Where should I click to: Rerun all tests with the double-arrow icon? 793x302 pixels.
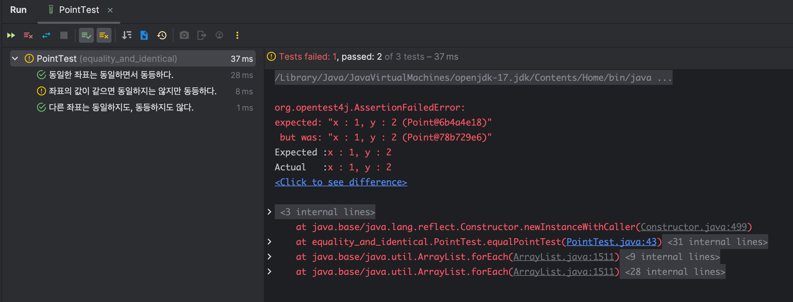pos(11,35)
